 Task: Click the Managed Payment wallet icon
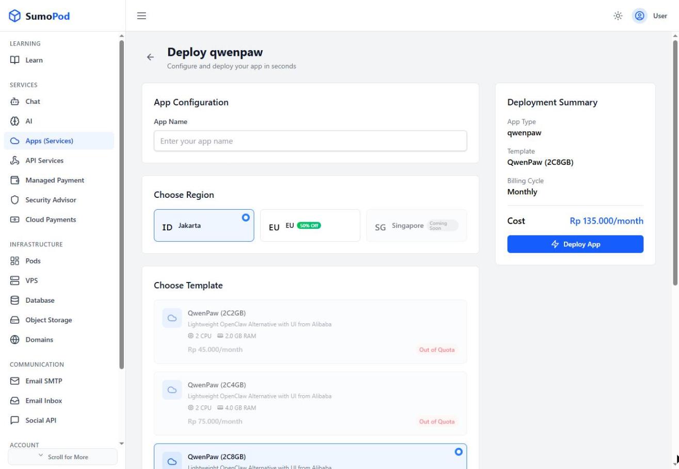tap(15, 180)
